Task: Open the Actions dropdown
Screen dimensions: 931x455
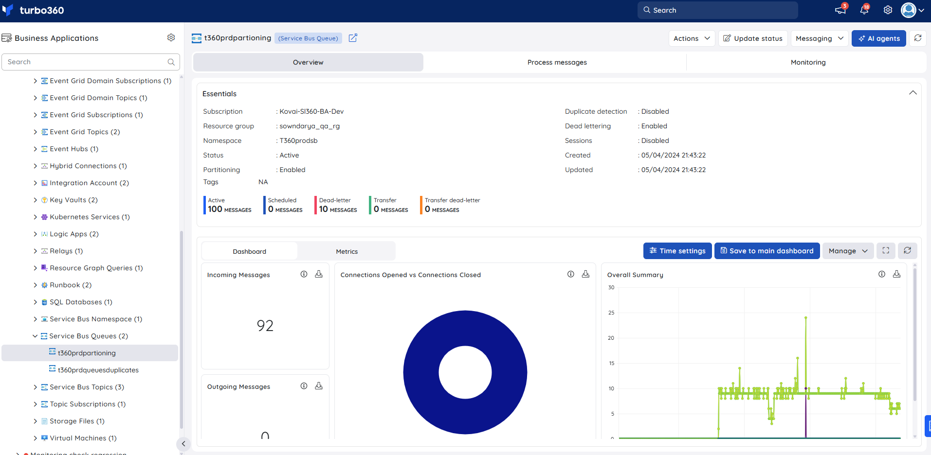Action: [692, 38]
